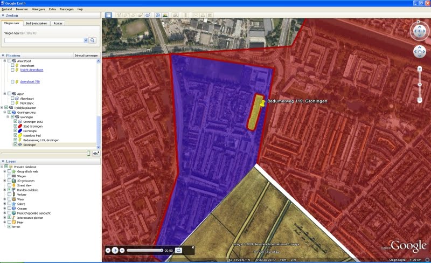Uncheck the Naamloos Pad checkbox
Screen dimensions: 431x263
pyautogui.click(x=16, y=135)
